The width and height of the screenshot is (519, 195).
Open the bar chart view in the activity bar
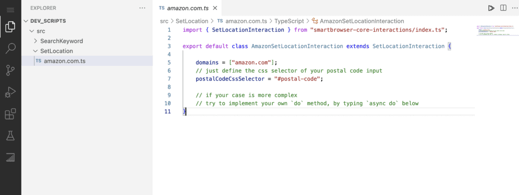click(x=11, y=158)
